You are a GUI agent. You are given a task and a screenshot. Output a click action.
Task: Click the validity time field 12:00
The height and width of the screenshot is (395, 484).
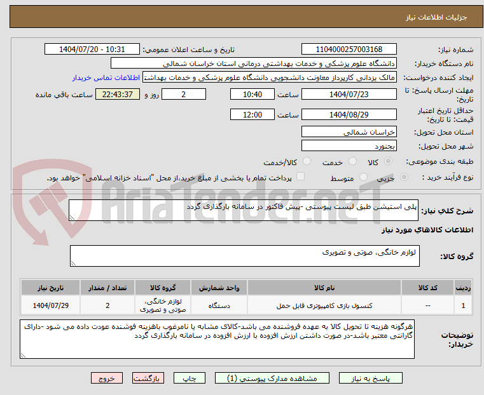[x=252, y=114]
